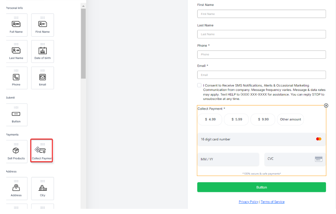Image resolution: width=336 pixels, height=214 pixels.
Task: Select the Sell Products payment element
Action: (16, 151)
